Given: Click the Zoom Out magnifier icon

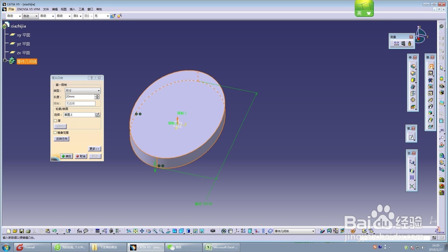Looking at the screenshot, I should [x=162, y=231].
